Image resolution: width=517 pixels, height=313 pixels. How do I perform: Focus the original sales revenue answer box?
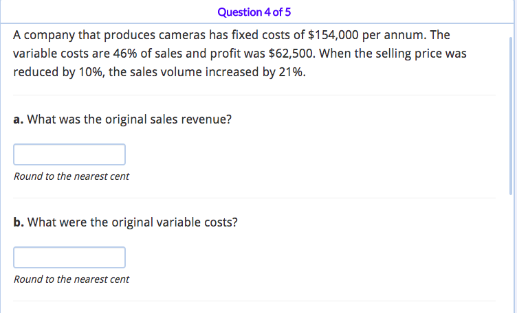[x=69, y=154]
